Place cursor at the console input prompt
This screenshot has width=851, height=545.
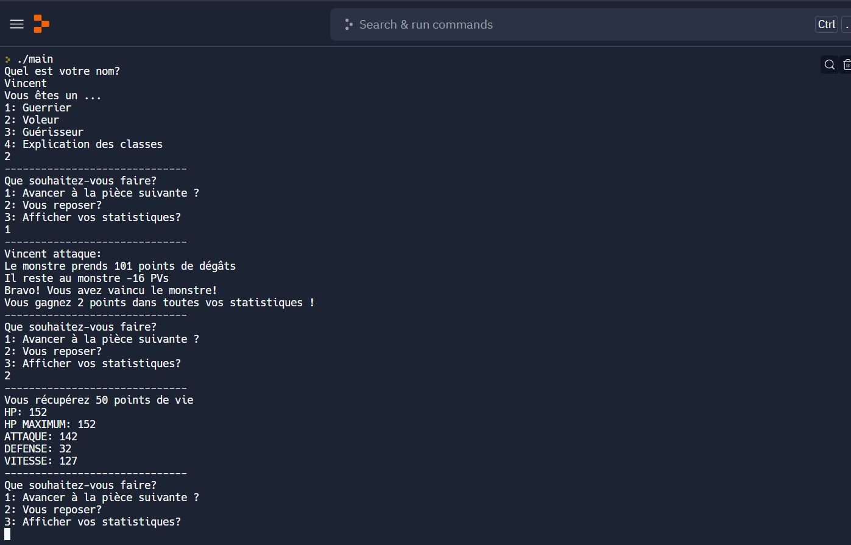[x=7, y=534]
